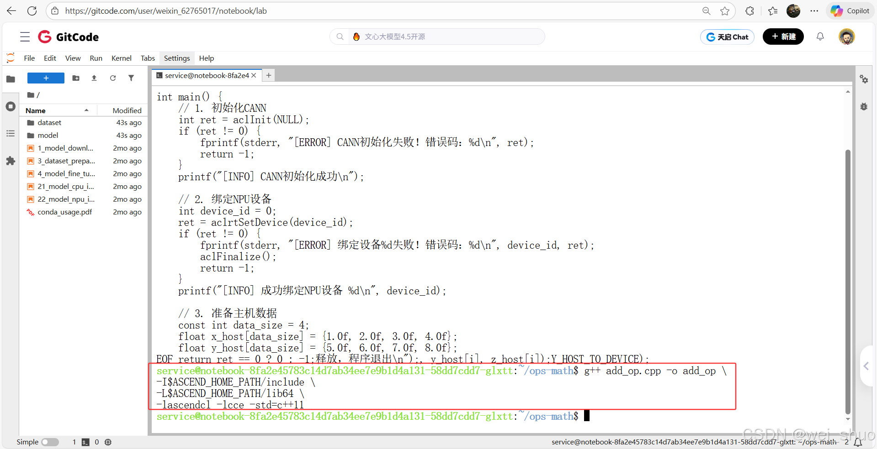Go back to the previous browser page

tap(11, 11)
